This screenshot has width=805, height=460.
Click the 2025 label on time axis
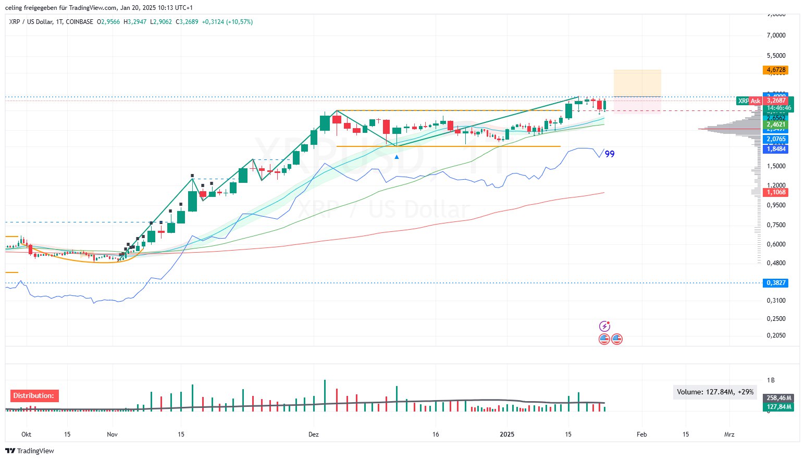click(506, 434)
